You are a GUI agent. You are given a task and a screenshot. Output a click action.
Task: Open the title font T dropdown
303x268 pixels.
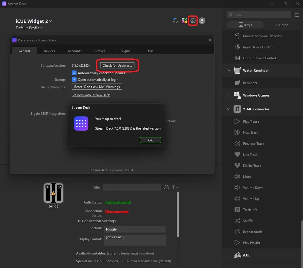(x=175, y=187)
